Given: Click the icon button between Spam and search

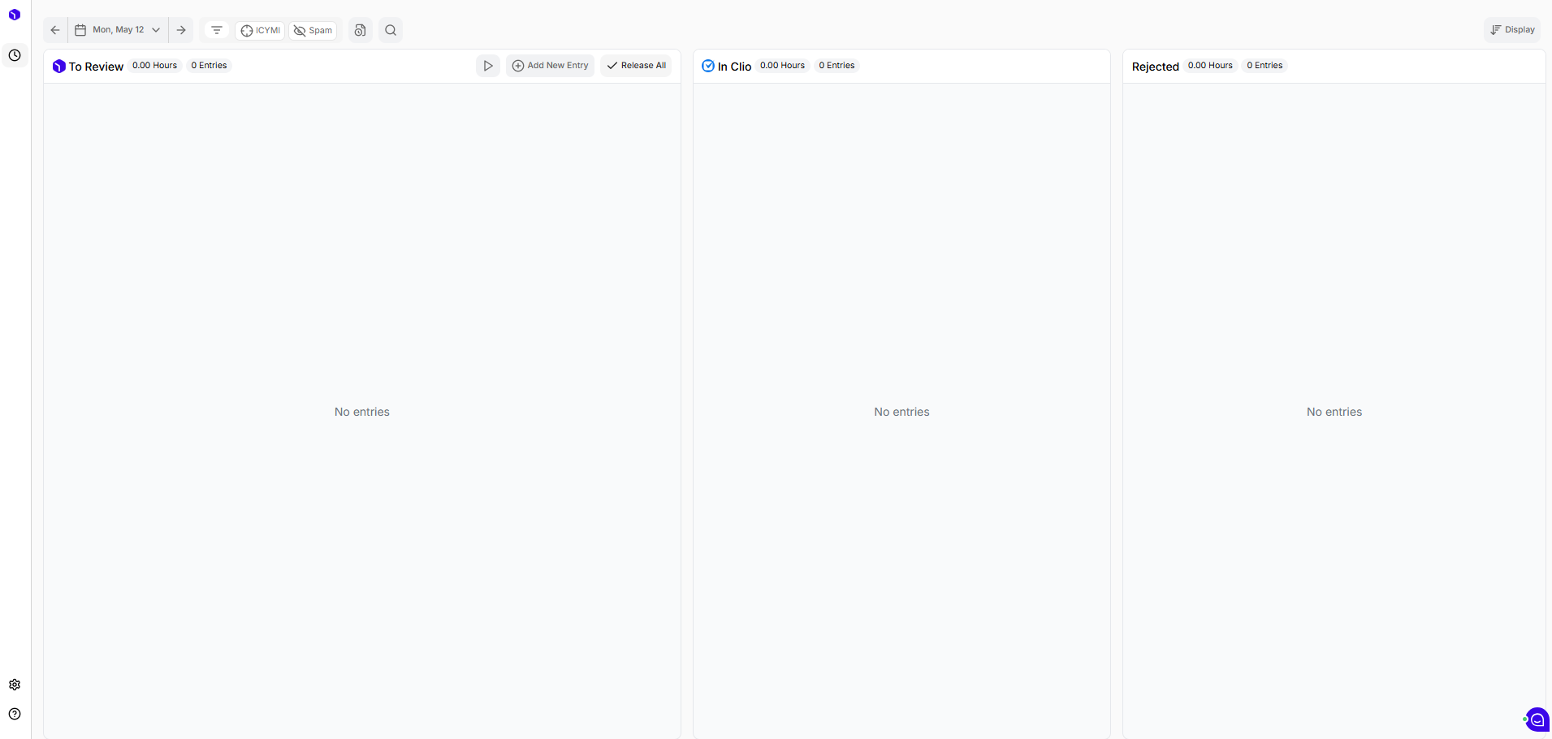Looking at the screenshot, I should (361, 30).
